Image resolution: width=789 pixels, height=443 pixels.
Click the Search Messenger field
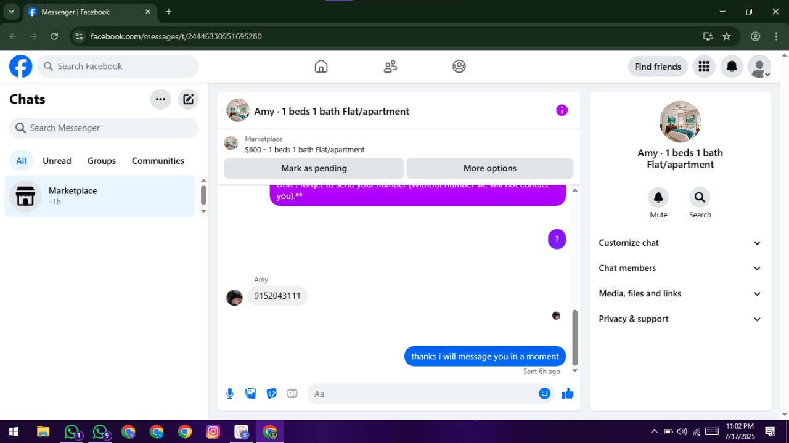[104, 128]
